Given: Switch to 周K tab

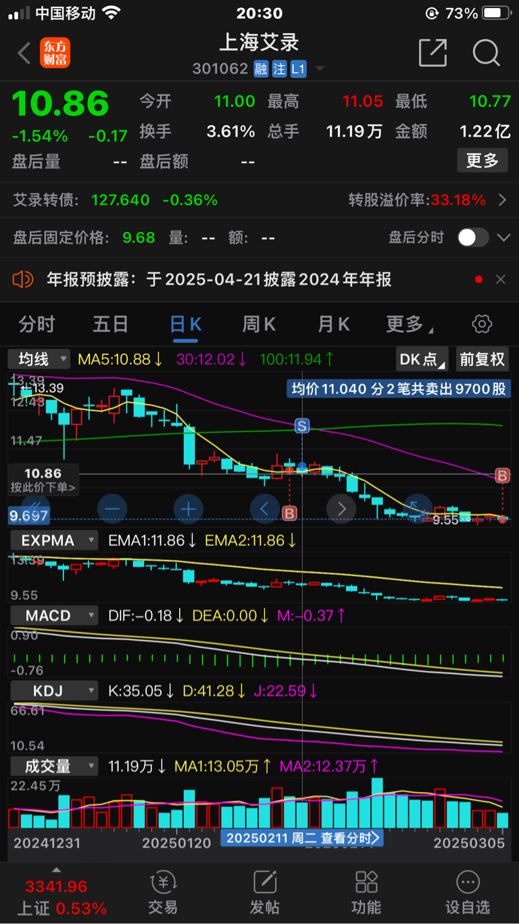Looking at the screenshot, I should (259, 324).
